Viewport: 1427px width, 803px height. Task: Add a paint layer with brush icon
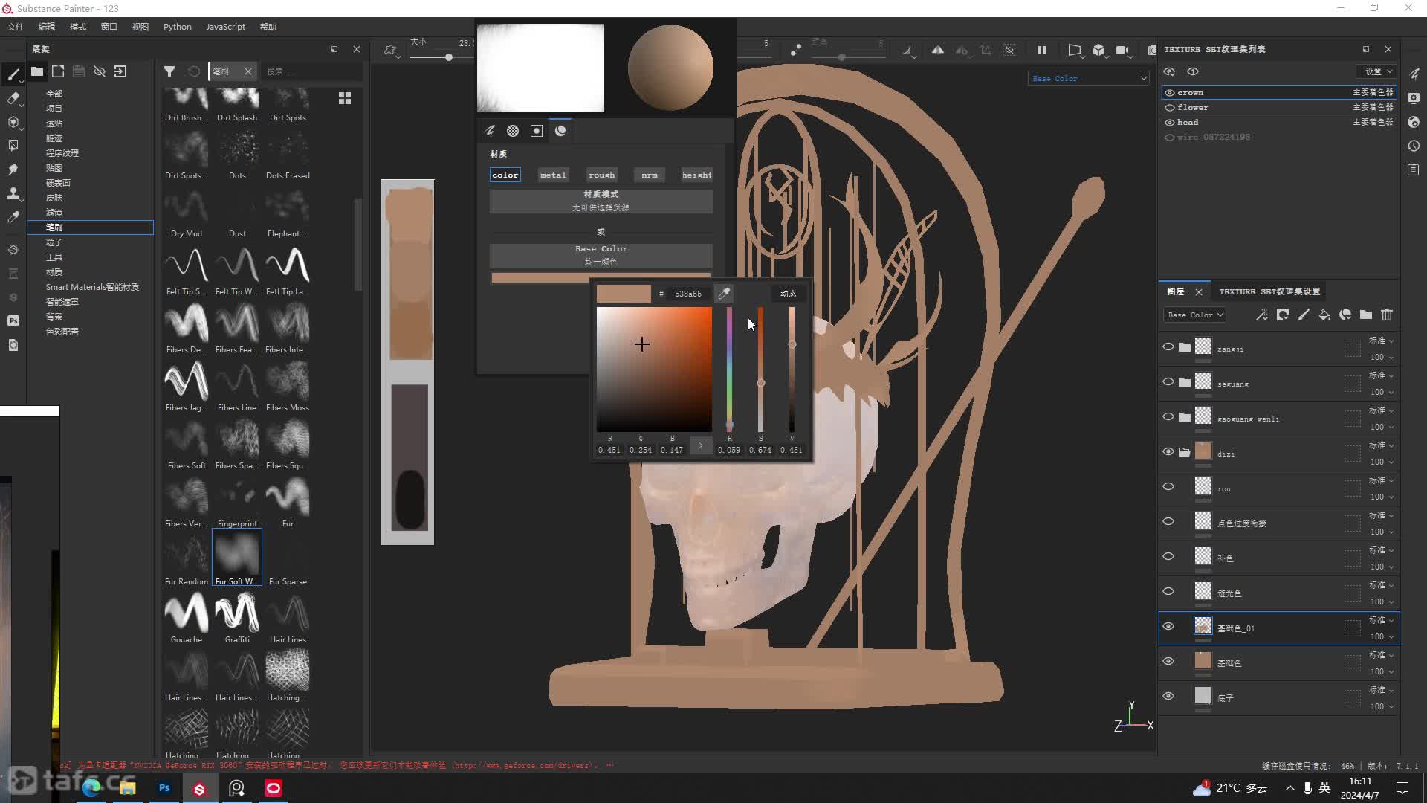(1304, 315)
